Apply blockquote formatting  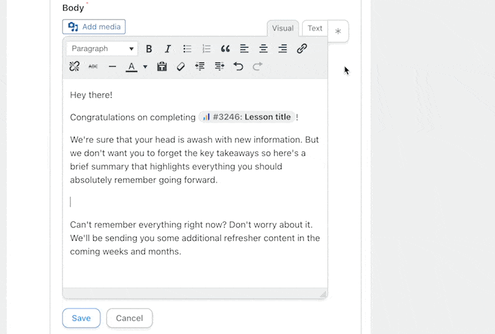(225, 49)
